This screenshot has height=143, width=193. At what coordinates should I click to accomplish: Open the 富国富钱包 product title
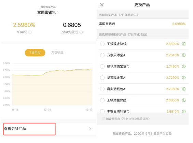[x=46, y=12]
